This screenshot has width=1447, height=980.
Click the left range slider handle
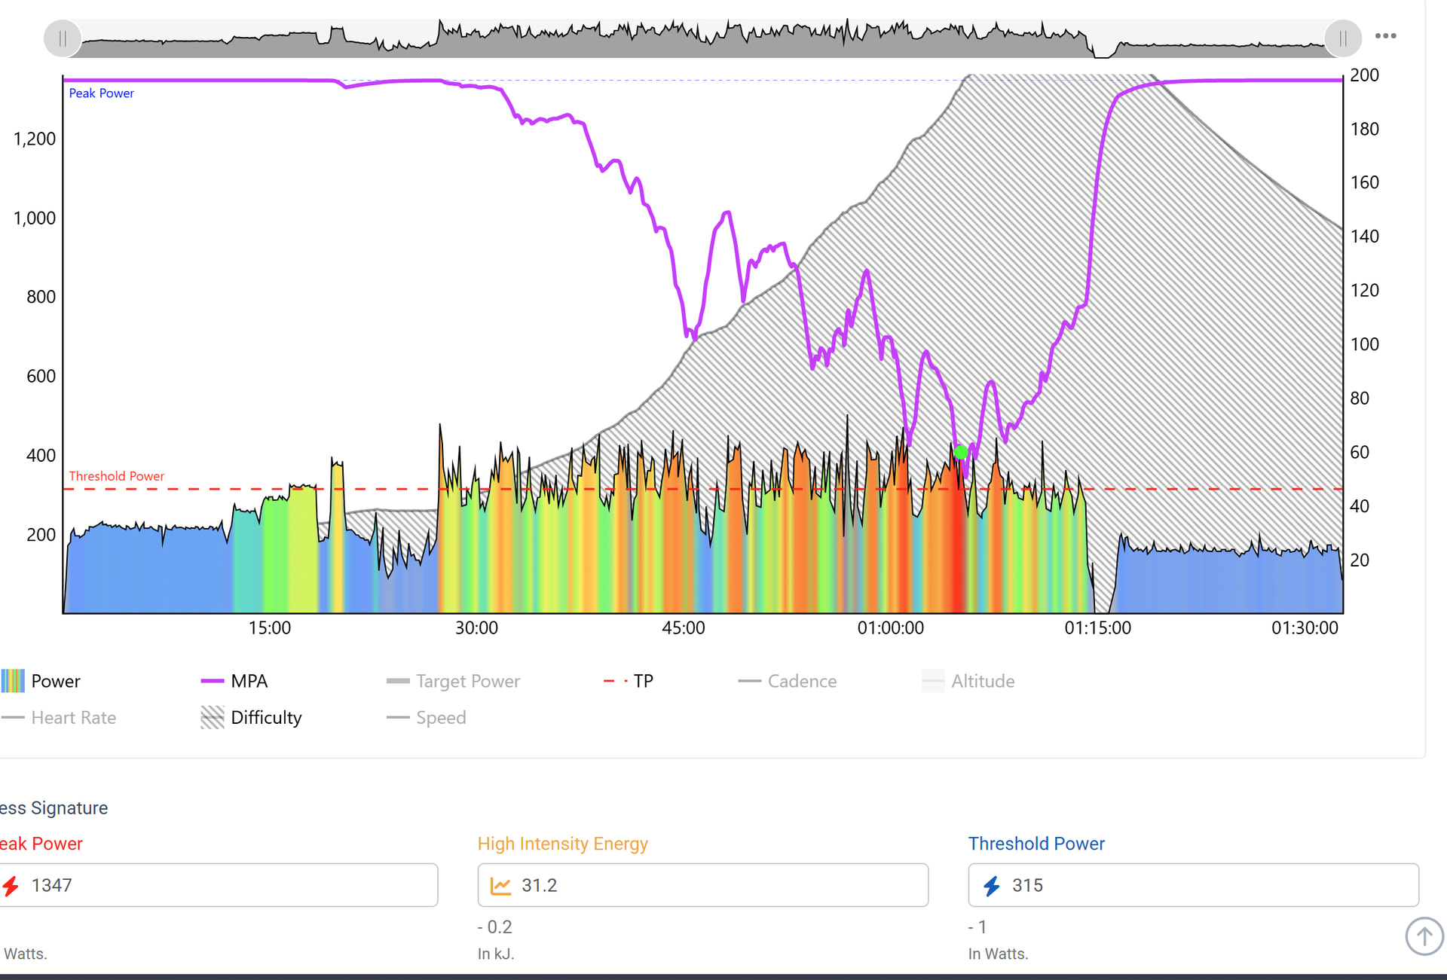63,38
